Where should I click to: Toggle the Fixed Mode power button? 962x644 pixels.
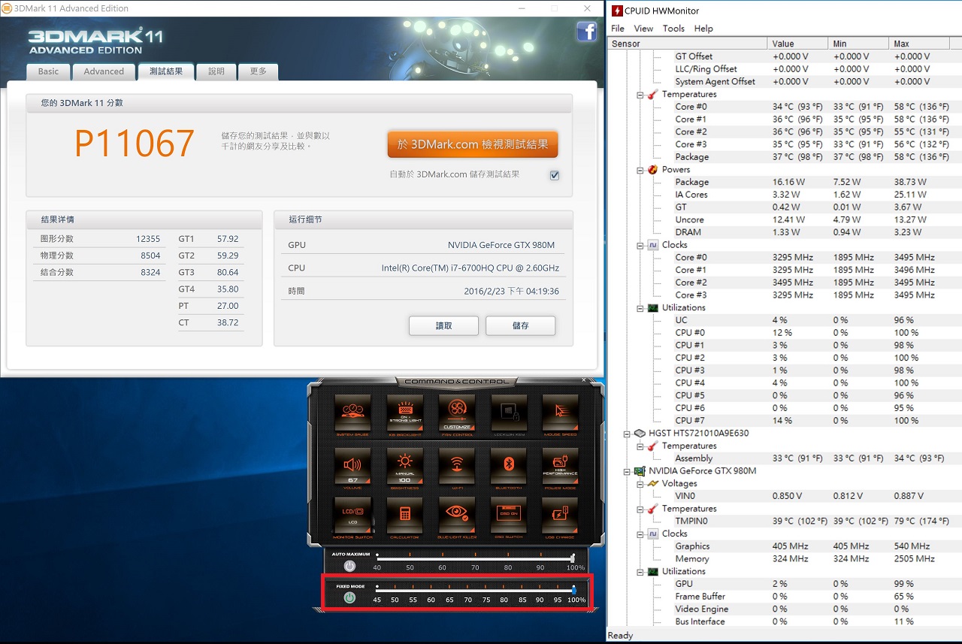click(x=349, y=597)
